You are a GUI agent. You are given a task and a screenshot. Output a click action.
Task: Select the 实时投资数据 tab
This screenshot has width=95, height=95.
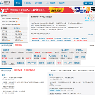7,45
